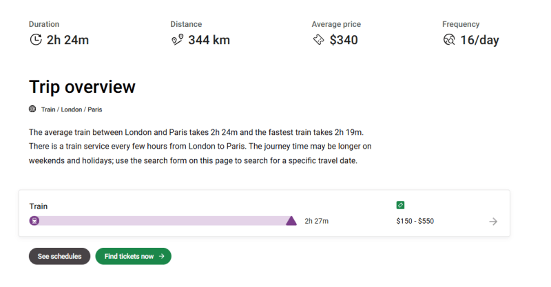This screenshot has height=287, width=551.
Task: Click the clock icon beside Duration
Action: click(36, 40)
